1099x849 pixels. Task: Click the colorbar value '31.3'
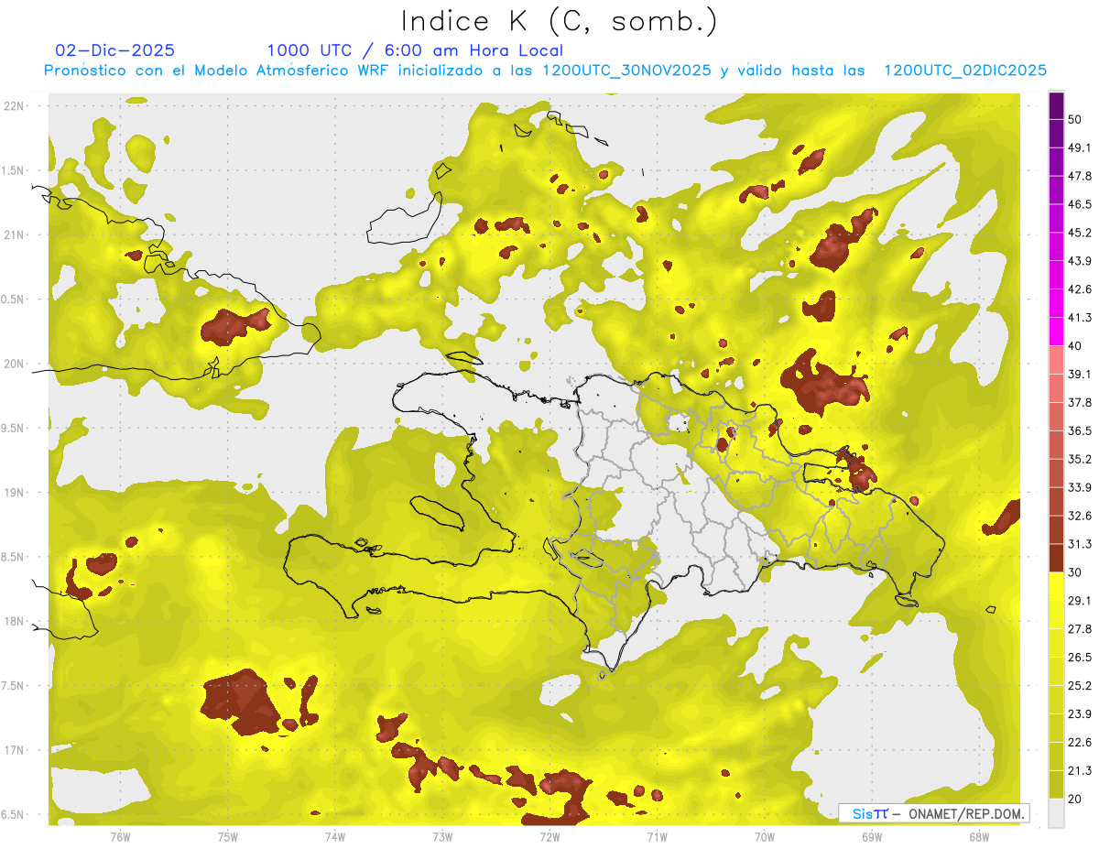pyautogui.click(x=1081, y=544)
